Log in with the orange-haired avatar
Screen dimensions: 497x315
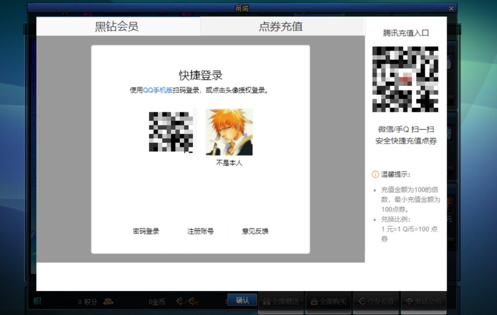229,132
